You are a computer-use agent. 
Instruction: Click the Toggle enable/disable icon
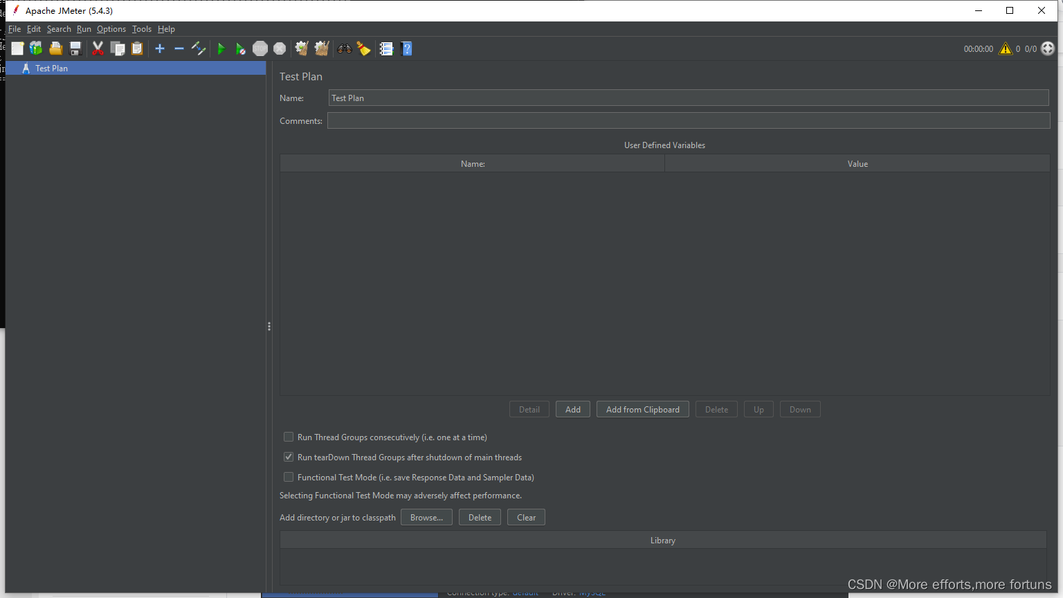click(x=199, y=48)
